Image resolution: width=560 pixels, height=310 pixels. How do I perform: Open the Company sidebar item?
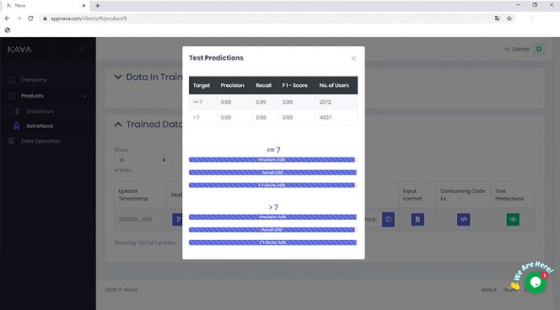pyautogui.click(x=34, y=80)
